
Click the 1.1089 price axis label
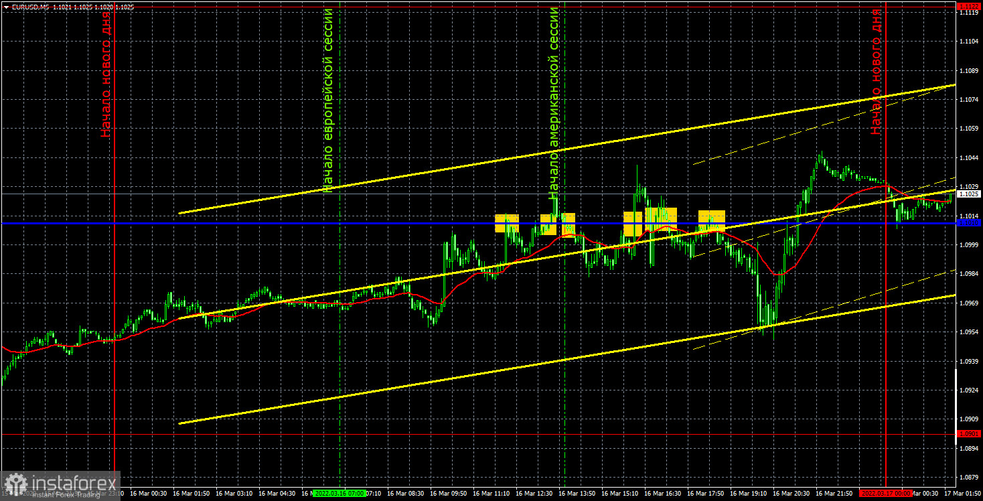pos(968,70)
